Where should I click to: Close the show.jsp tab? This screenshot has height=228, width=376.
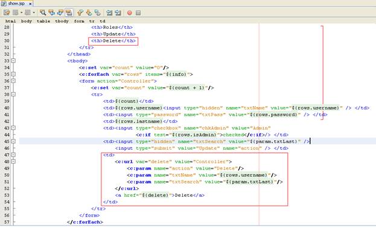click(30, 4)
